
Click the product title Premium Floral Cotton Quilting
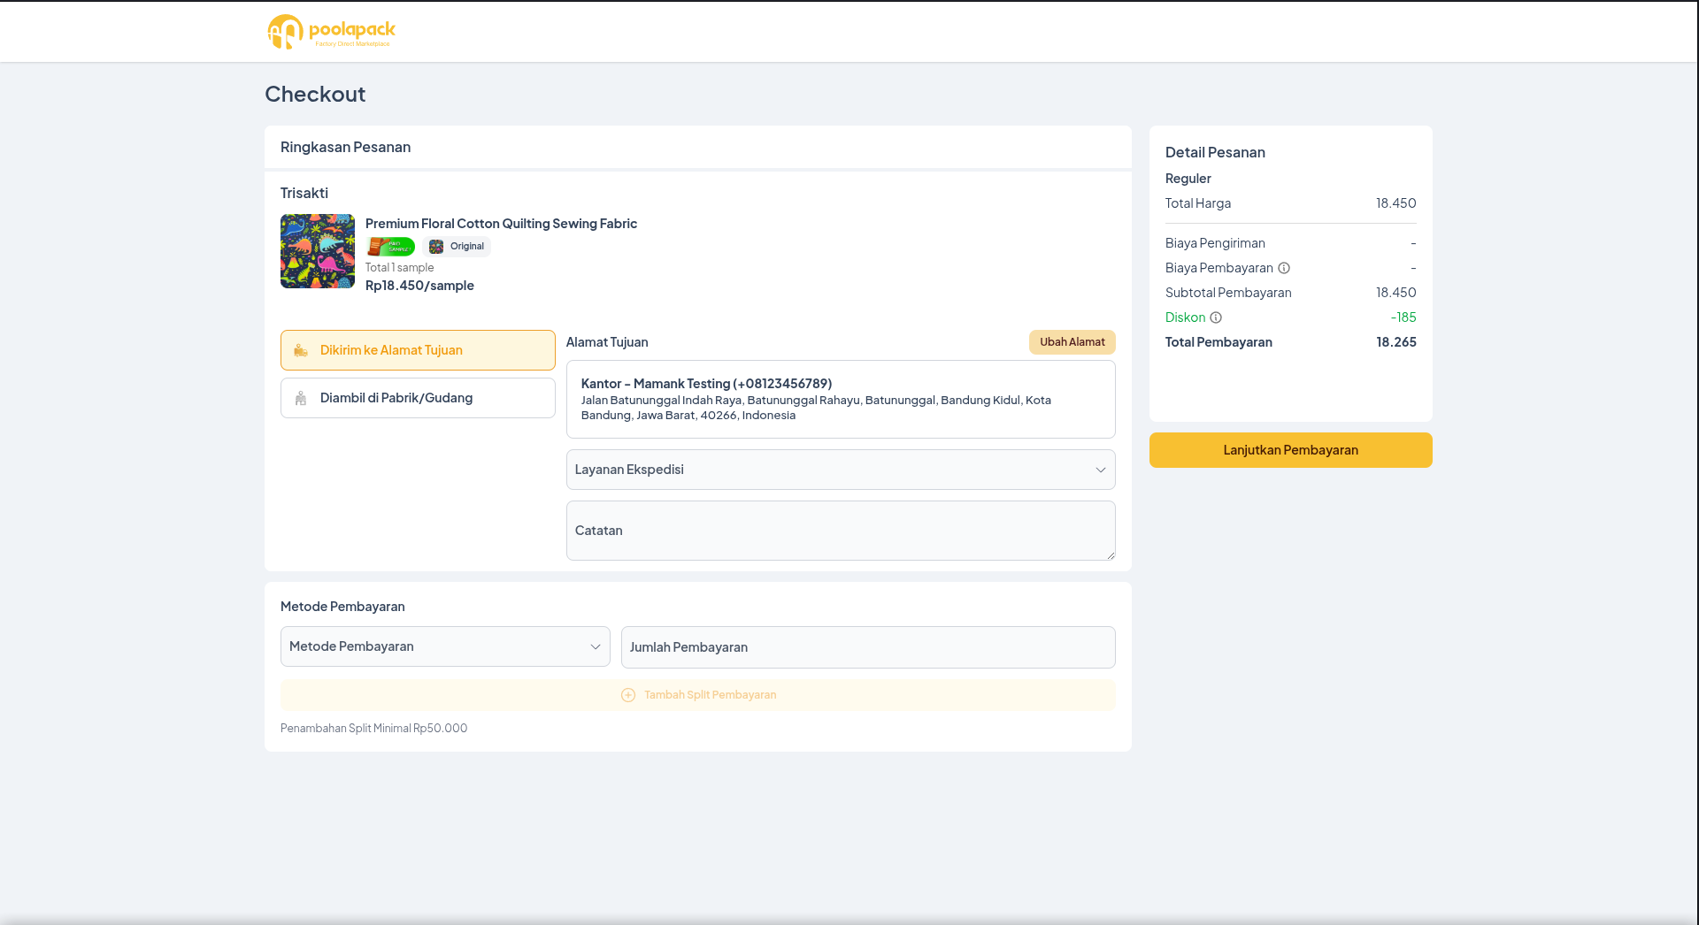[501, 224]
